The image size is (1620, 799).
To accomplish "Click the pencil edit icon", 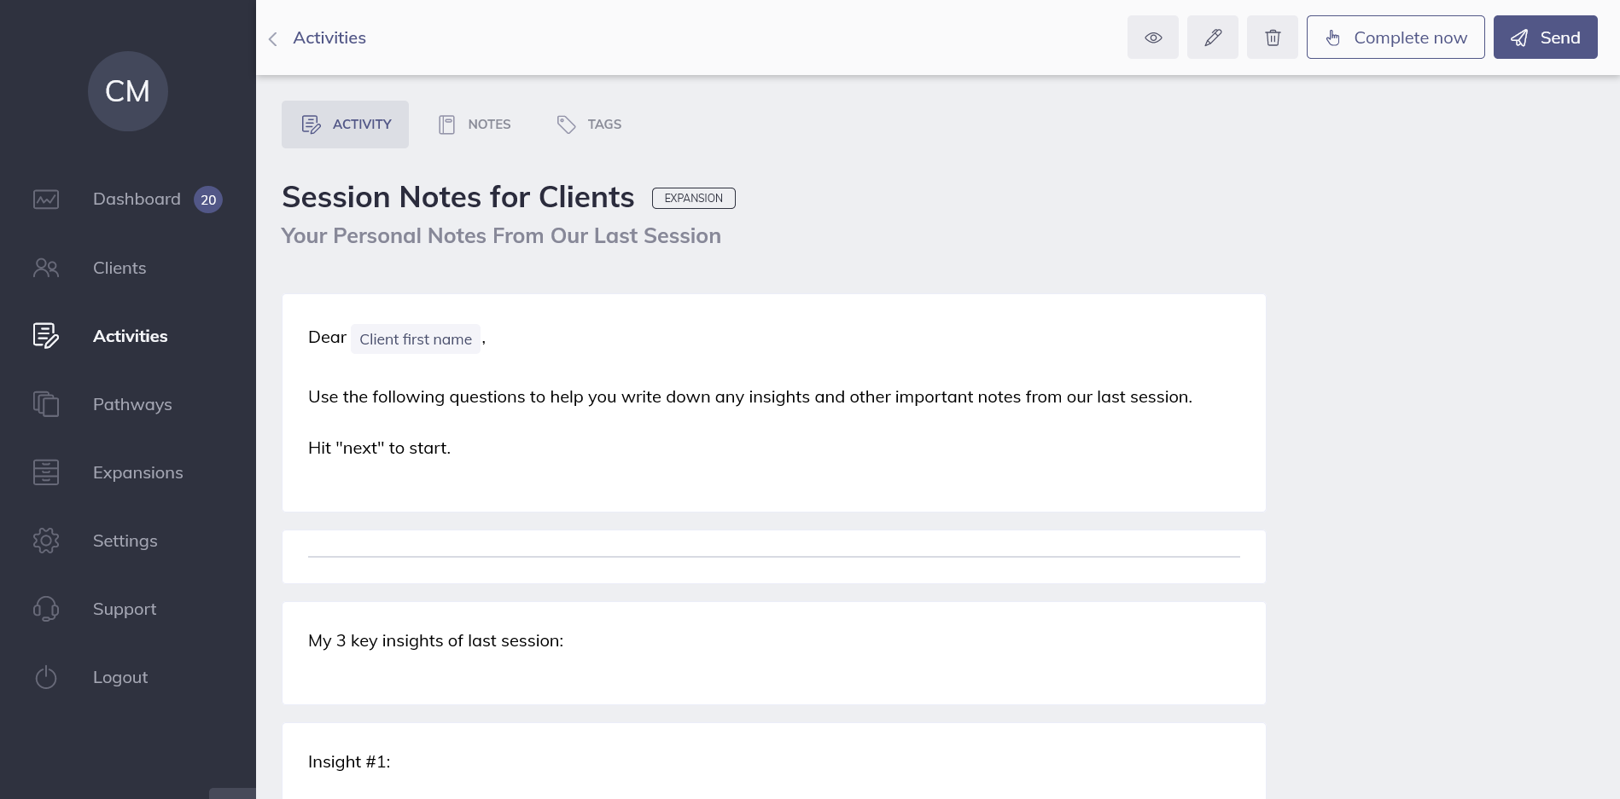I will point(1212,38).
